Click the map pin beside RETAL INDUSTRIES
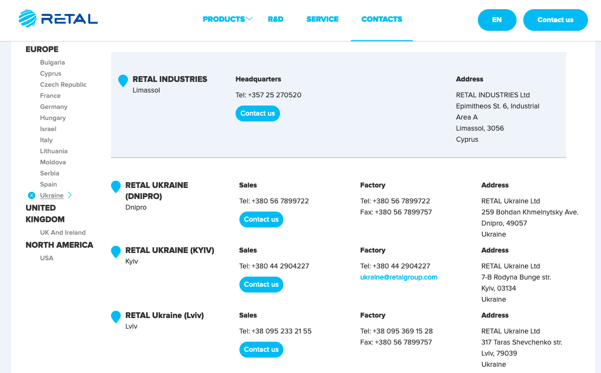601x373 pixels. 123,81
